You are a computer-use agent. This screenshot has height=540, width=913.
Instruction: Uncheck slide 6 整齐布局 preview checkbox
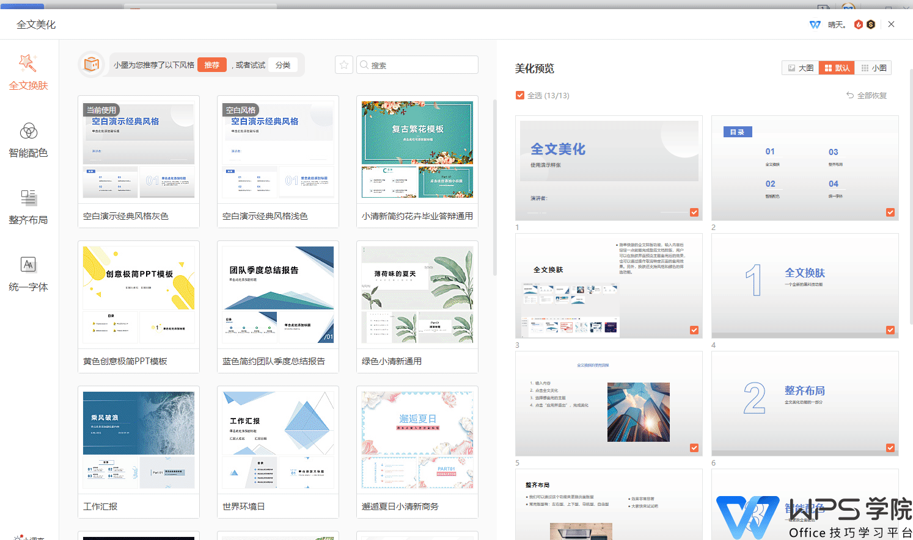890,448
